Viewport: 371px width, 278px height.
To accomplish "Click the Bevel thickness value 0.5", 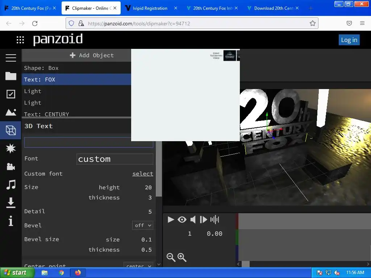I will [146, 250].
